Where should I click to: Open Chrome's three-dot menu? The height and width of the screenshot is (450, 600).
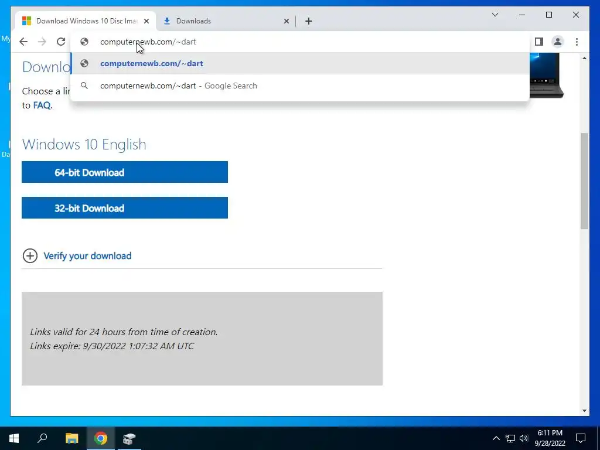click(577, 42)
